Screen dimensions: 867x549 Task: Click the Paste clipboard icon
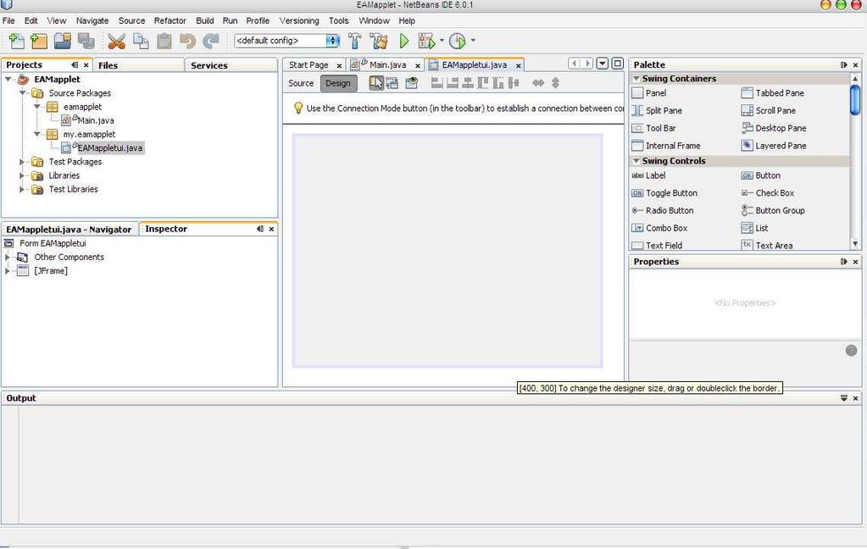click(x=164, y=41)
